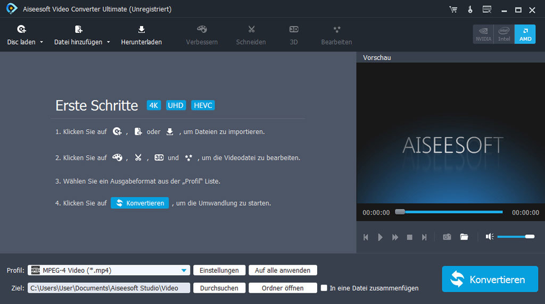Select the Schneiden scissors tool
This screenshot has height=304, width=545.
[x=251, y=36]
